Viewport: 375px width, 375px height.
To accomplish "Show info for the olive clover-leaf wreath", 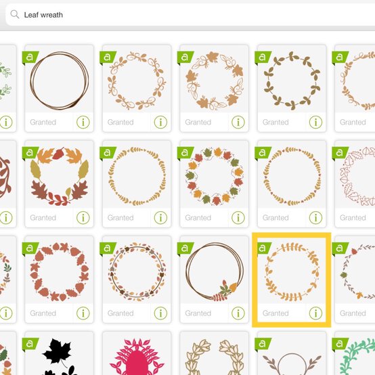I will click(x=315, y=123).
